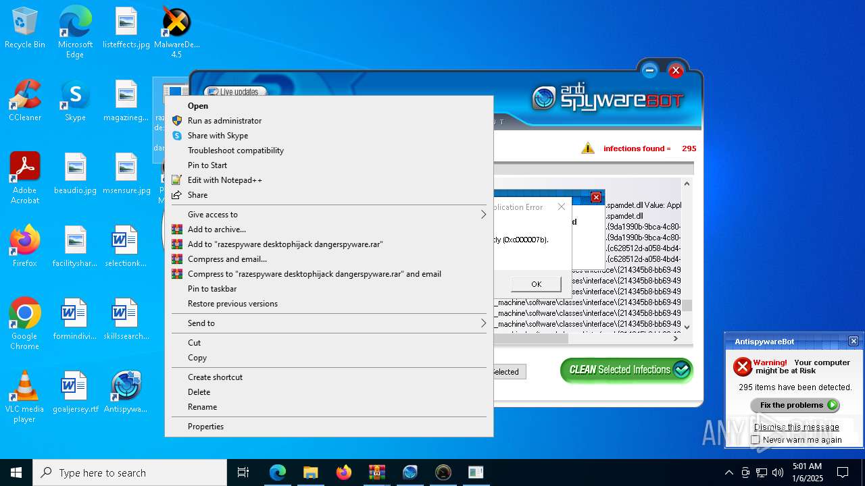Screen dimensions: 865x486
Task: Click Dismiss this message link
Action: (796, 427)
